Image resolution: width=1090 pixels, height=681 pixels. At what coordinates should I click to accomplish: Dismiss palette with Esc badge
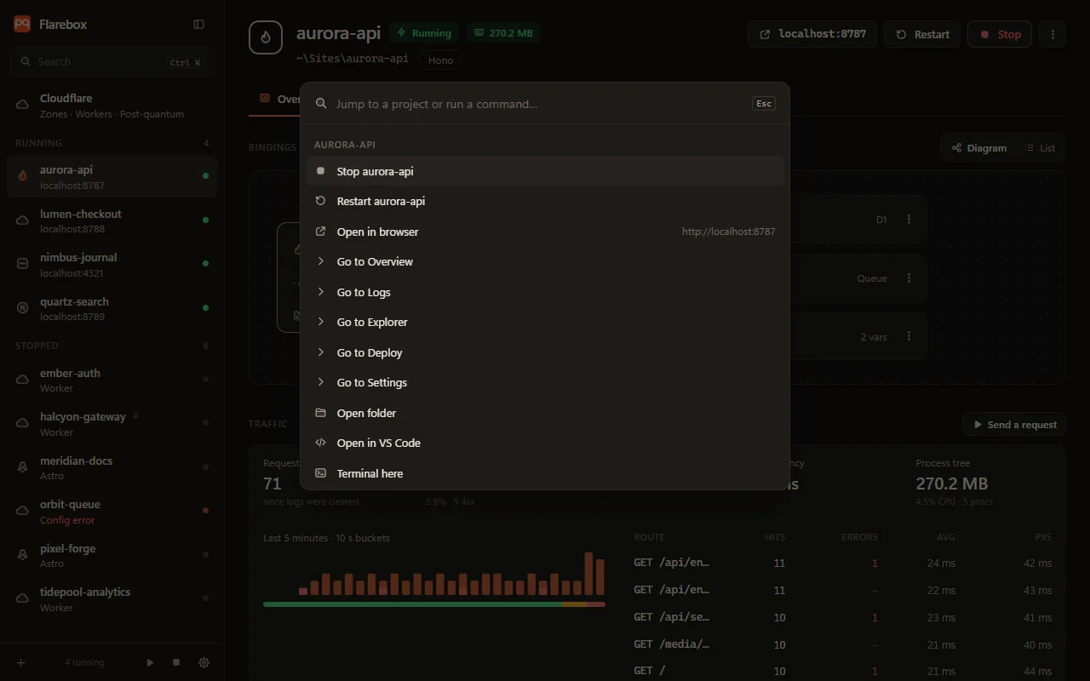764,104
